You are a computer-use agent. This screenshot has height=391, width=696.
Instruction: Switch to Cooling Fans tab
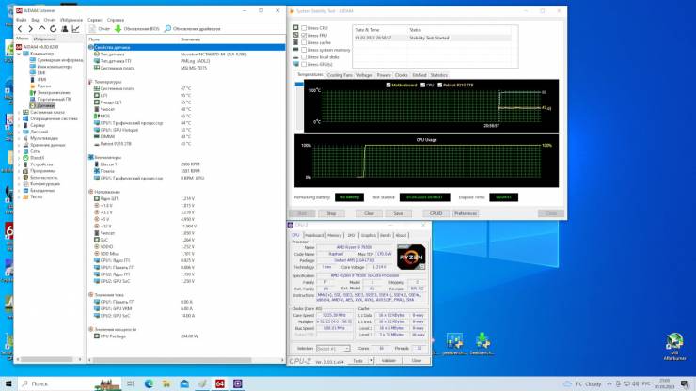pyautogui.click(x=340, y=75)
